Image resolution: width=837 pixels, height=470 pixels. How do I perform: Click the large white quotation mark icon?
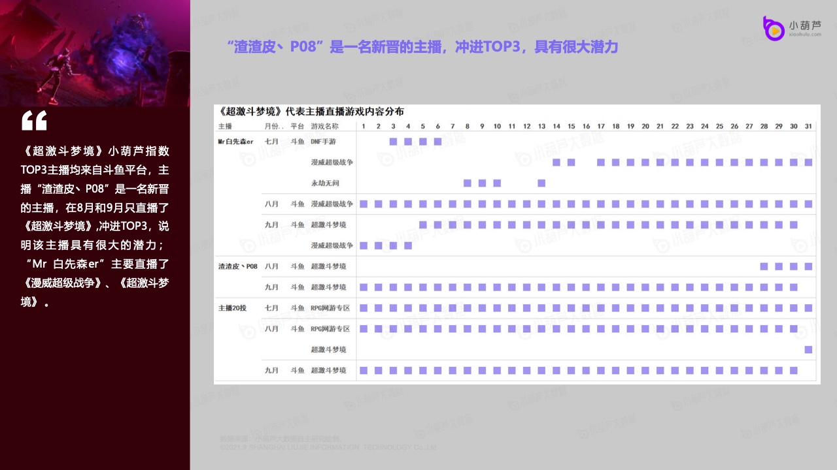[34, 121]
